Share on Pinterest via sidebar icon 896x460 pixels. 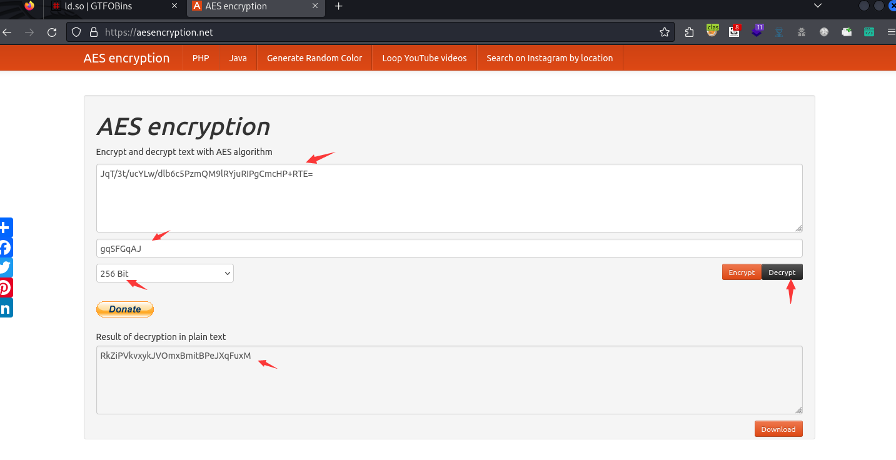(5, 287)
